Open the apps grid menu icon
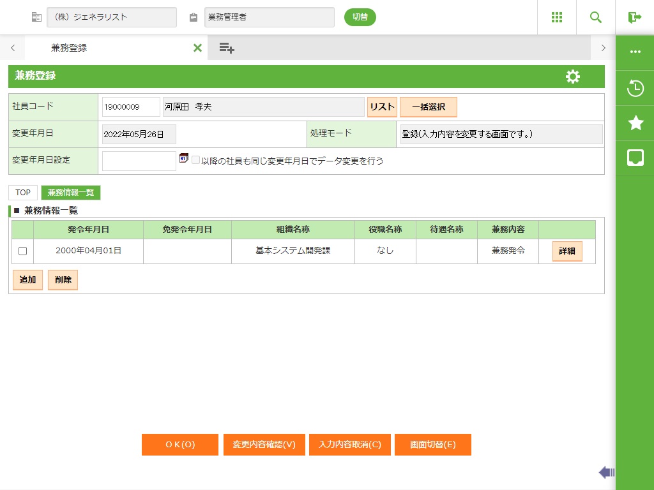Viewport: 654px width, 490px height. tap(556, 17)
